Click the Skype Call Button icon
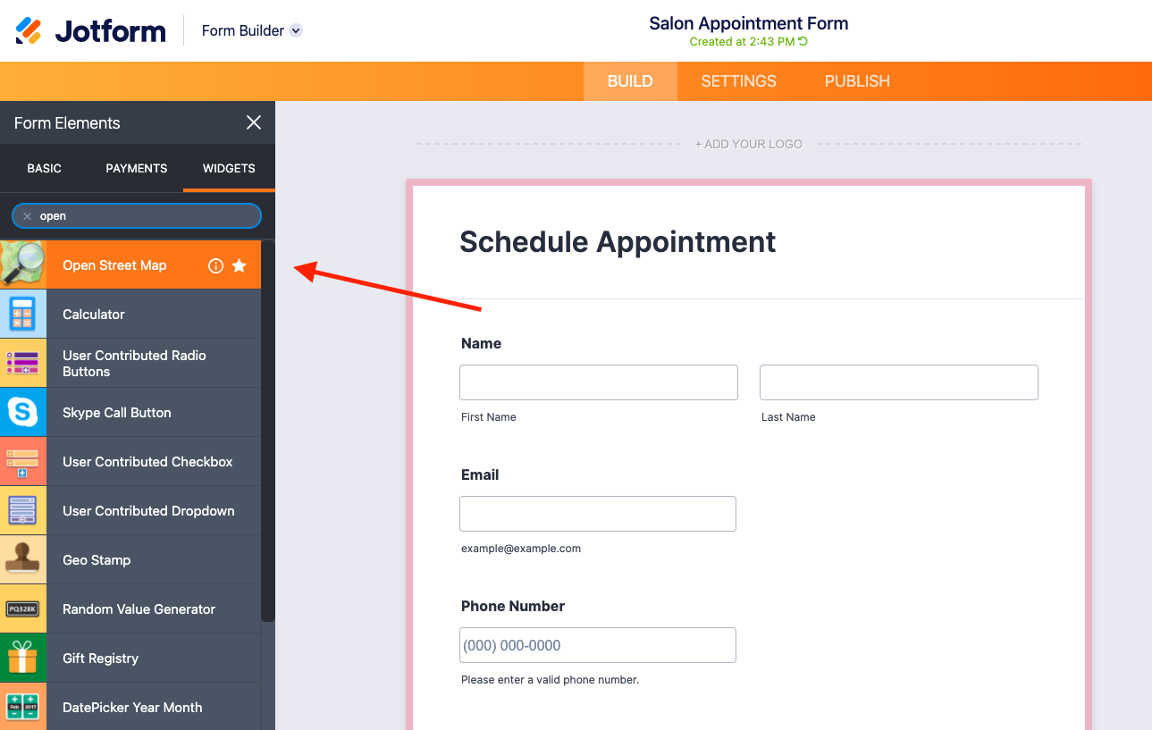The image size is (1152, 730). pyautogui.click(x=23, y=413)
